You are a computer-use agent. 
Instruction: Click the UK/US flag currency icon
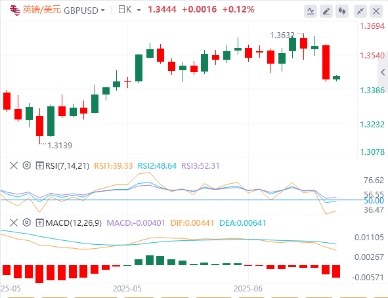click(15, 10)
